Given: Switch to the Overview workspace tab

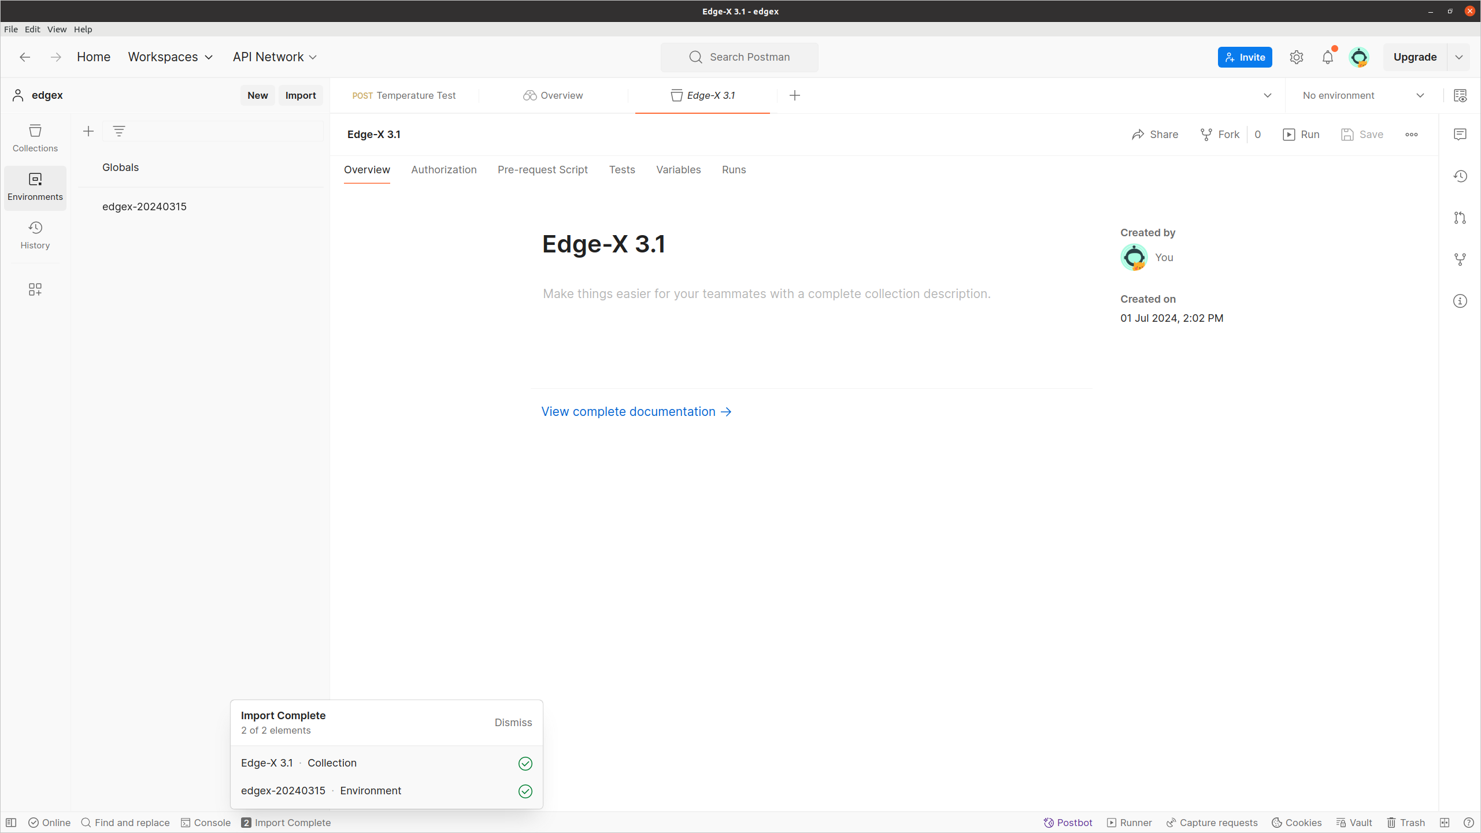Looking at the screenshot, I should [x=553, y=96].
